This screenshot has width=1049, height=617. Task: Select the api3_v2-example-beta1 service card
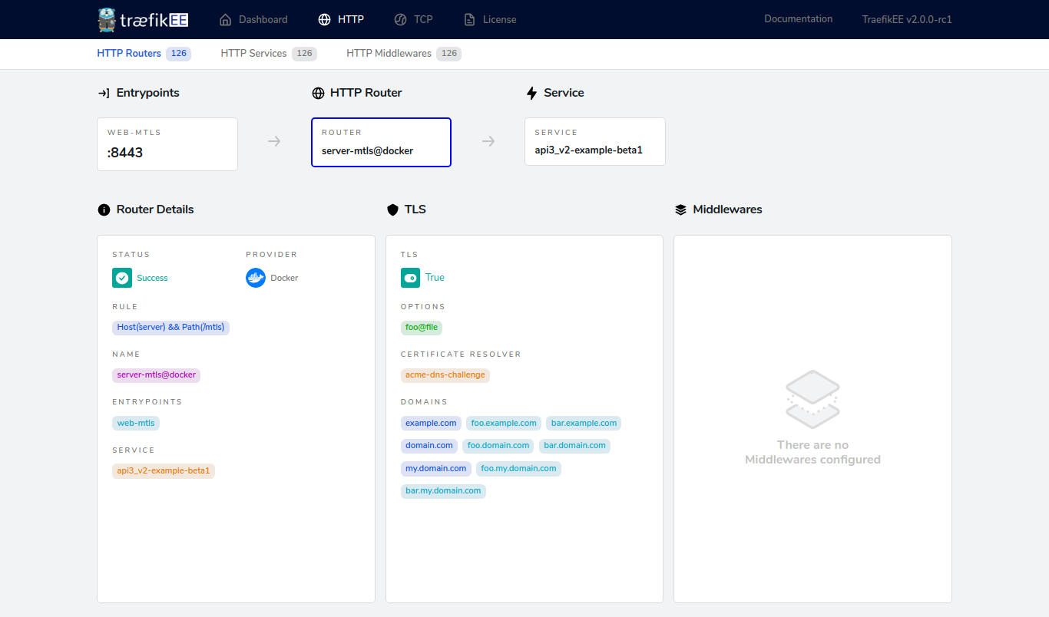tap(594, 142)
